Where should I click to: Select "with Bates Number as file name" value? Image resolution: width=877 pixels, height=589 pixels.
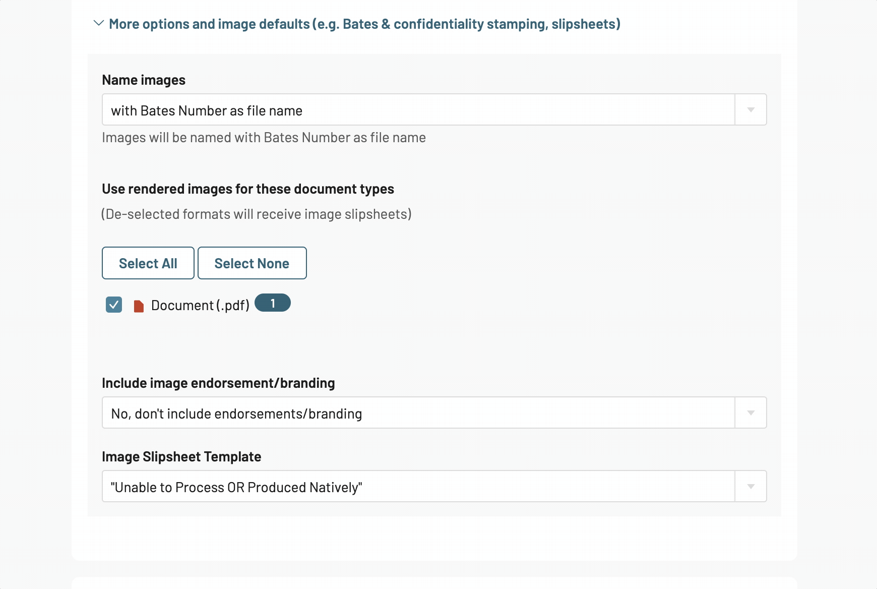(x=207, y=111)
